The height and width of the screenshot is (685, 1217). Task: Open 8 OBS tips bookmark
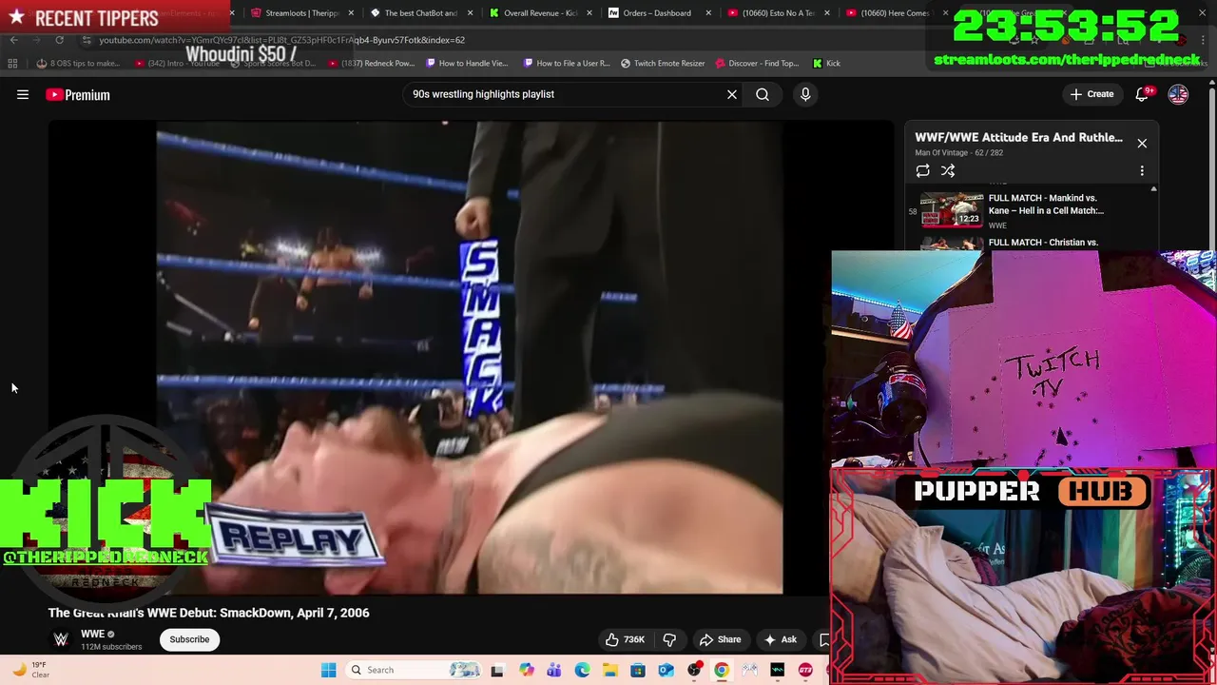78,64
